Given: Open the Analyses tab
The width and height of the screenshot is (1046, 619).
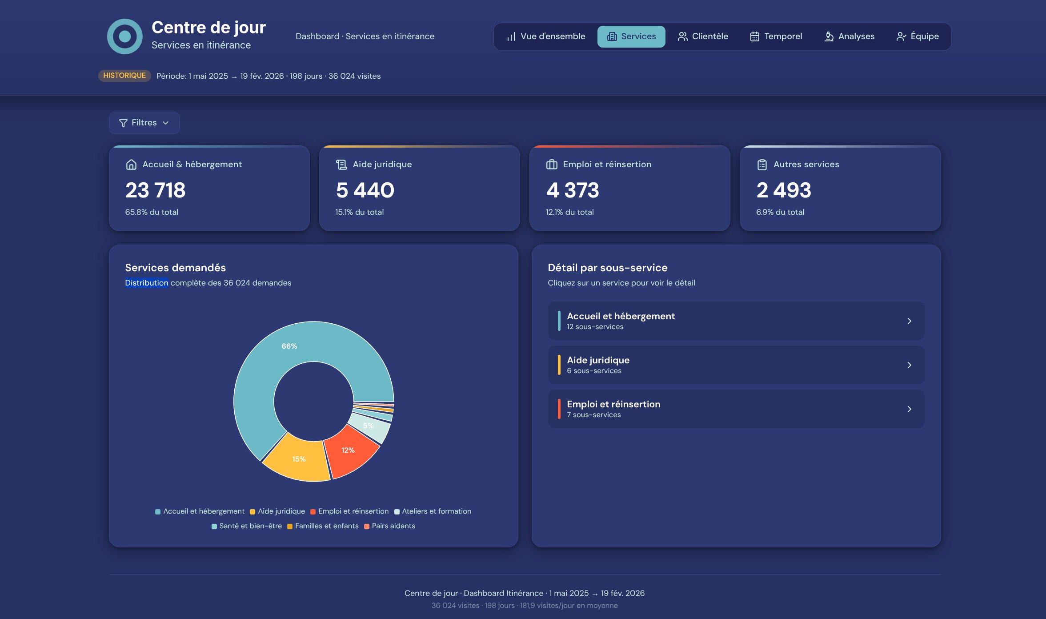Looking at the screenshot, I should 850,36.
